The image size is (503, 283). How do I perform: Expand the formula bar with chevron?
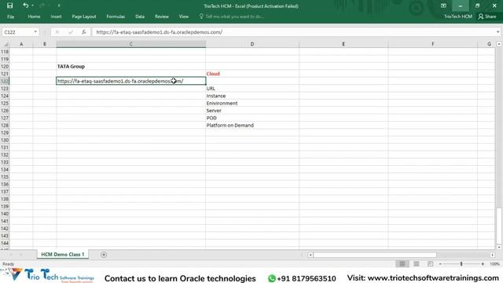pos(497,32)
